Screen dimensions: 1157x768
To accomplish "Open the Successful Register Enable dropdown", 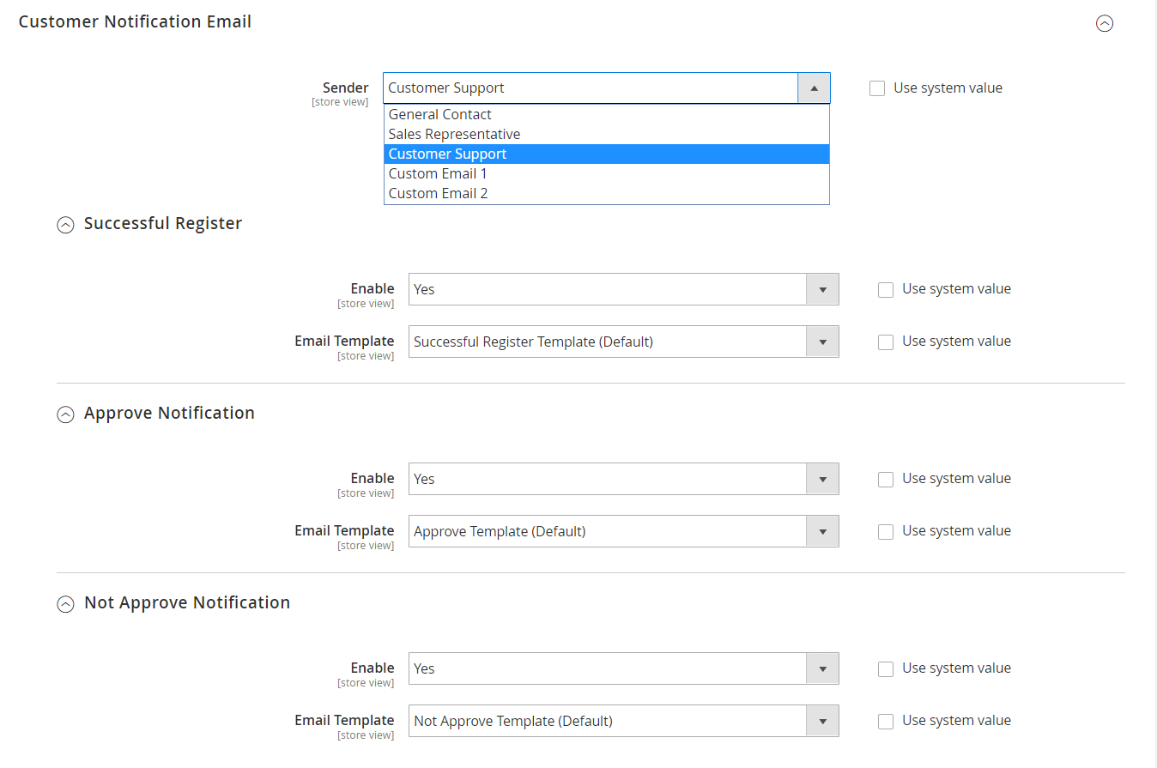I will [x=623, y=290].
